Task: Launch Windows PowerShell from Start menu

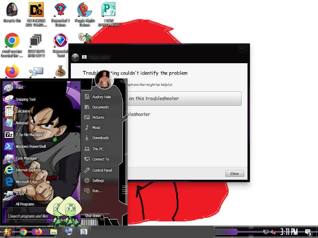Action: click(x=42, y=146)
